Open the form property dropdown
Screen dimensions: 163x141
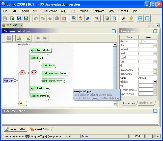pos(155,62)
